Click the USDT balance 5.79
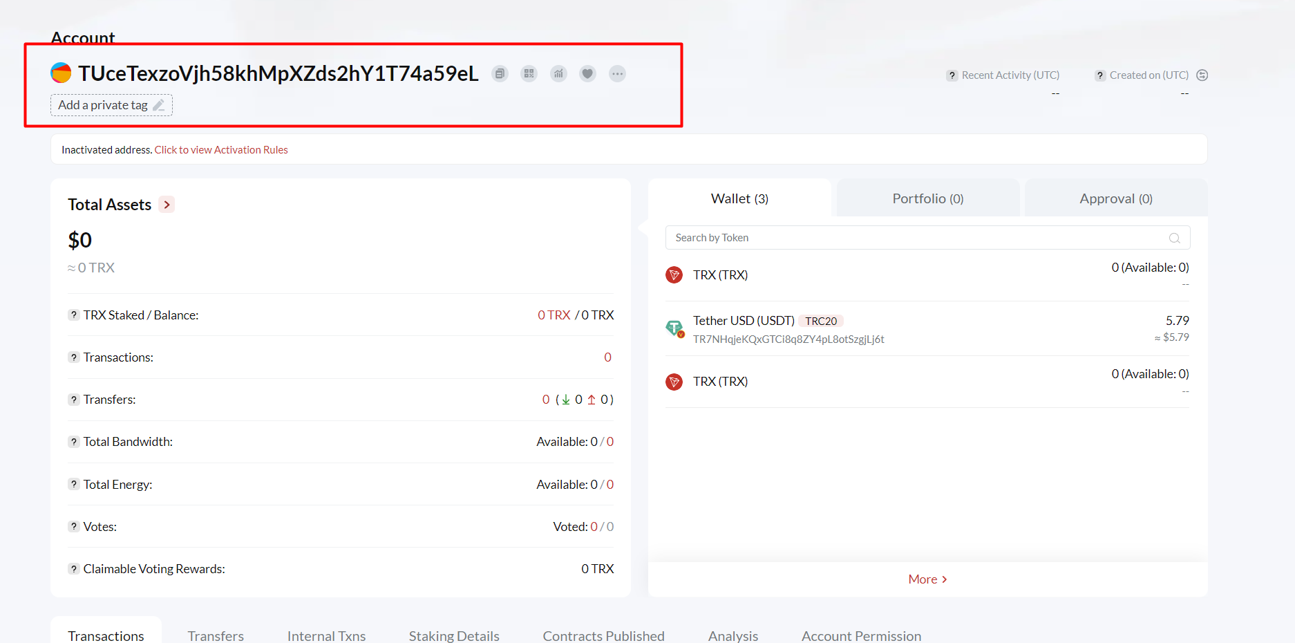This screenshot has height=643, width=1295. click(x=1177, y=321)
